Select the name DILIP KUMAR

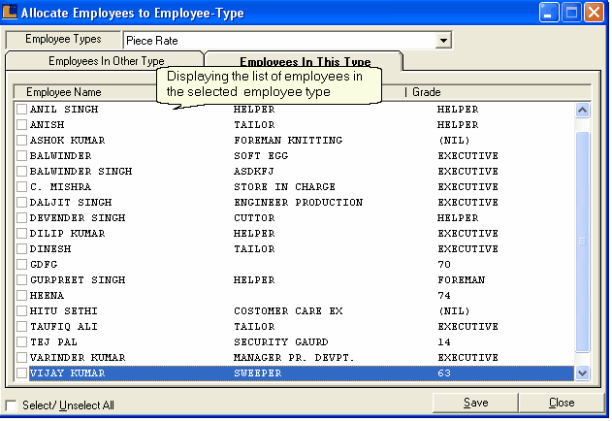[68, 233]
